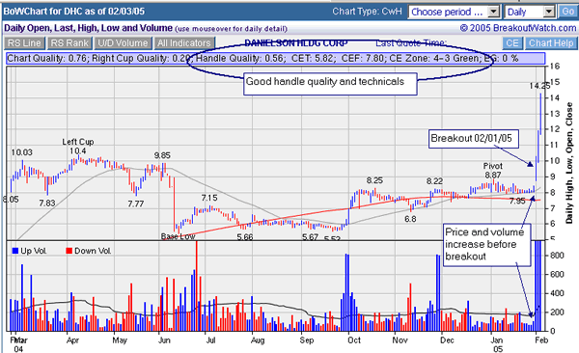Click the DANIELSON HLDG CORP title
This screenshot has width=579, height=353.
[296, 43]
